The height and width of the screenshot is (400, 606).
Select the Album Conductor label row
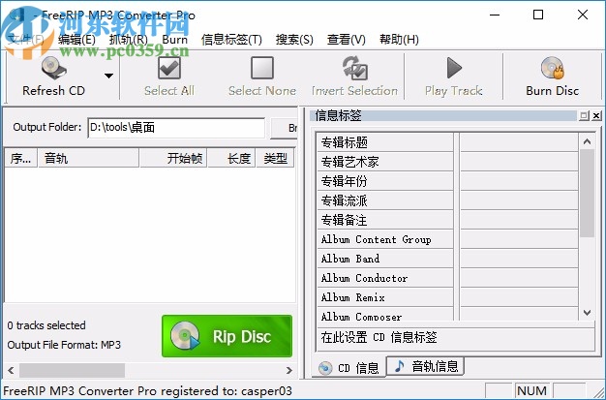click(385, 278)
